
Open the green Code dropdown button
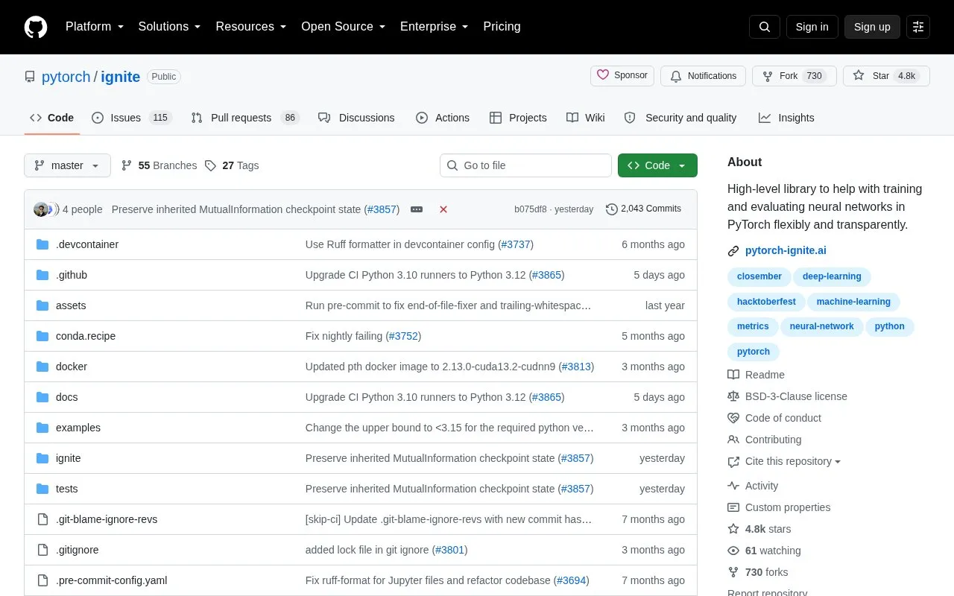coord(657,165)
